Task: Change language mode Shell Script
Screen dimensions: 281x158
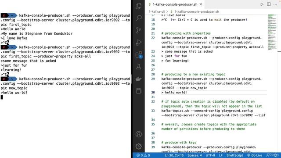Action: tap(234, 155)
